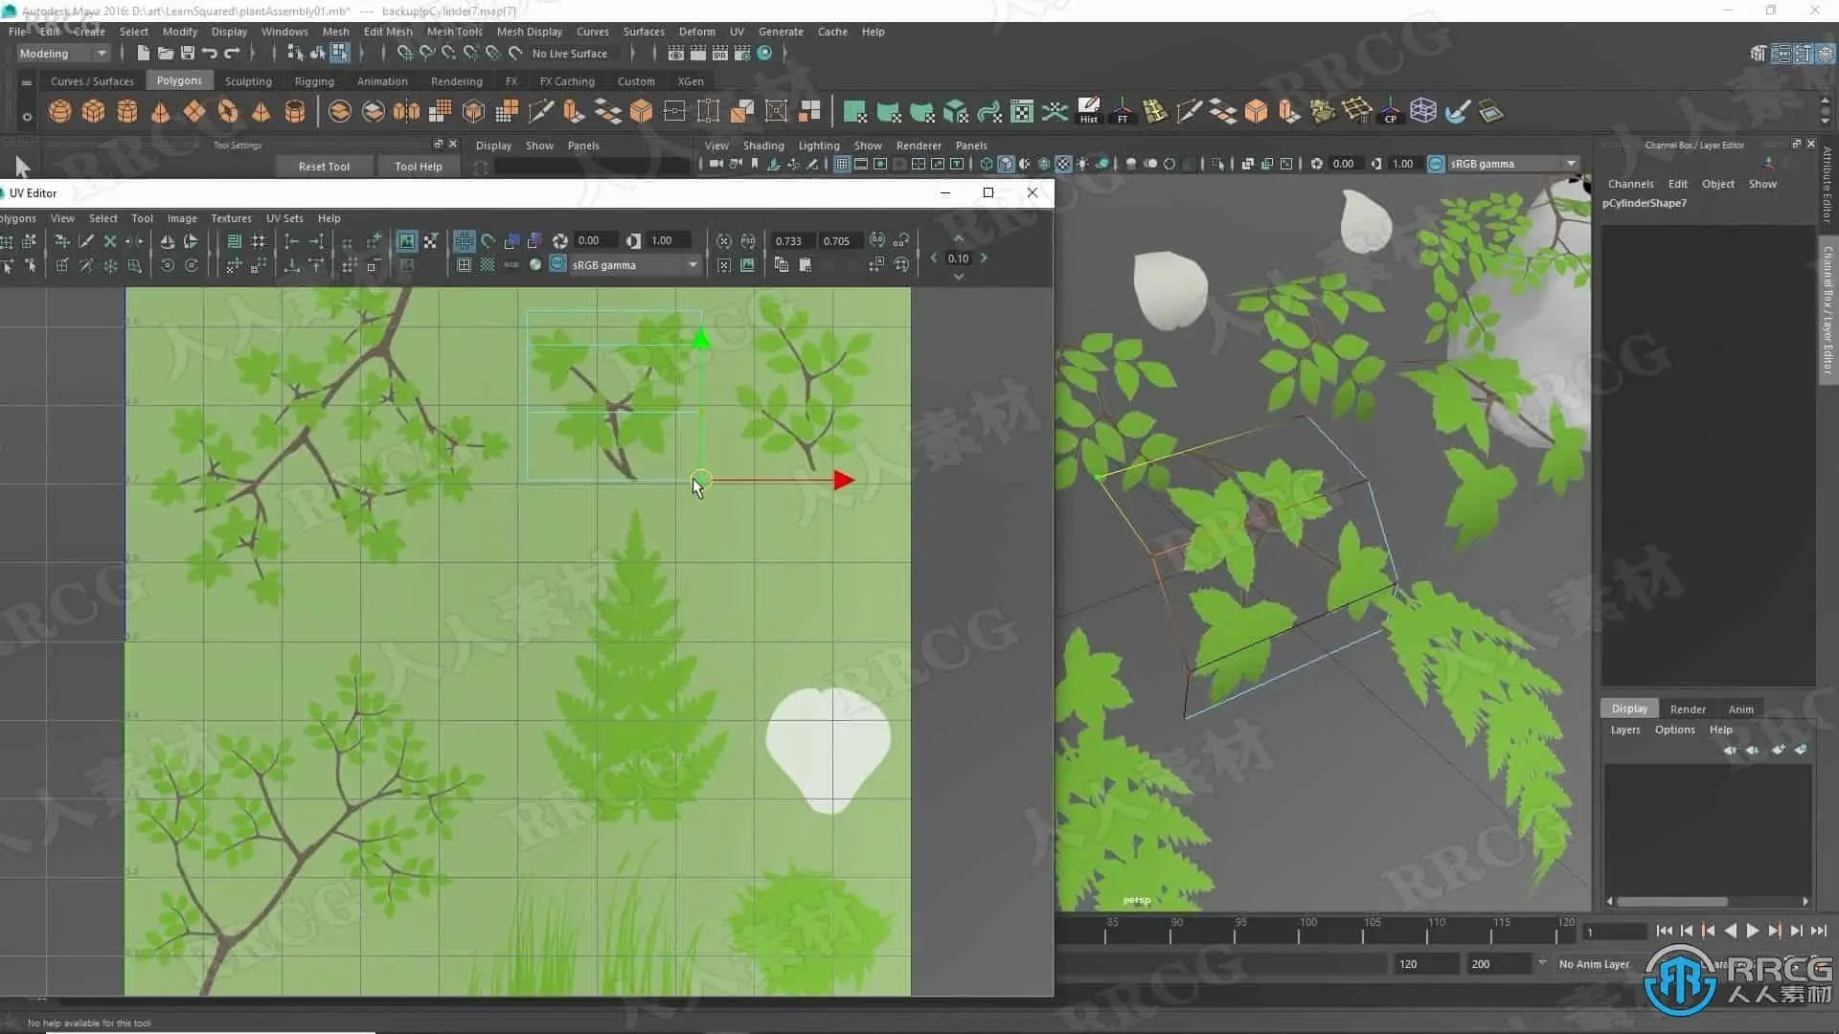
Task: Open the viewport sRGB gamma color dropdown
Action: click(1571, 164)
